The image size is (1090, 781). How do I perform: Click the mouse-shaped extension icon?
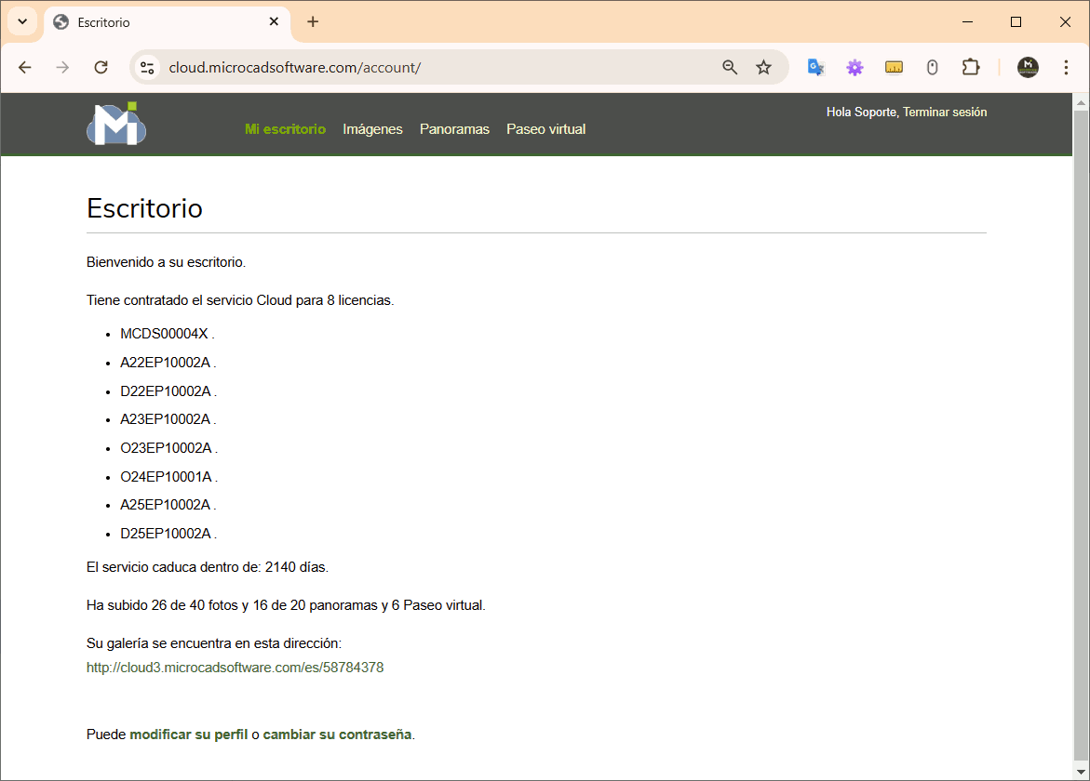933,67
